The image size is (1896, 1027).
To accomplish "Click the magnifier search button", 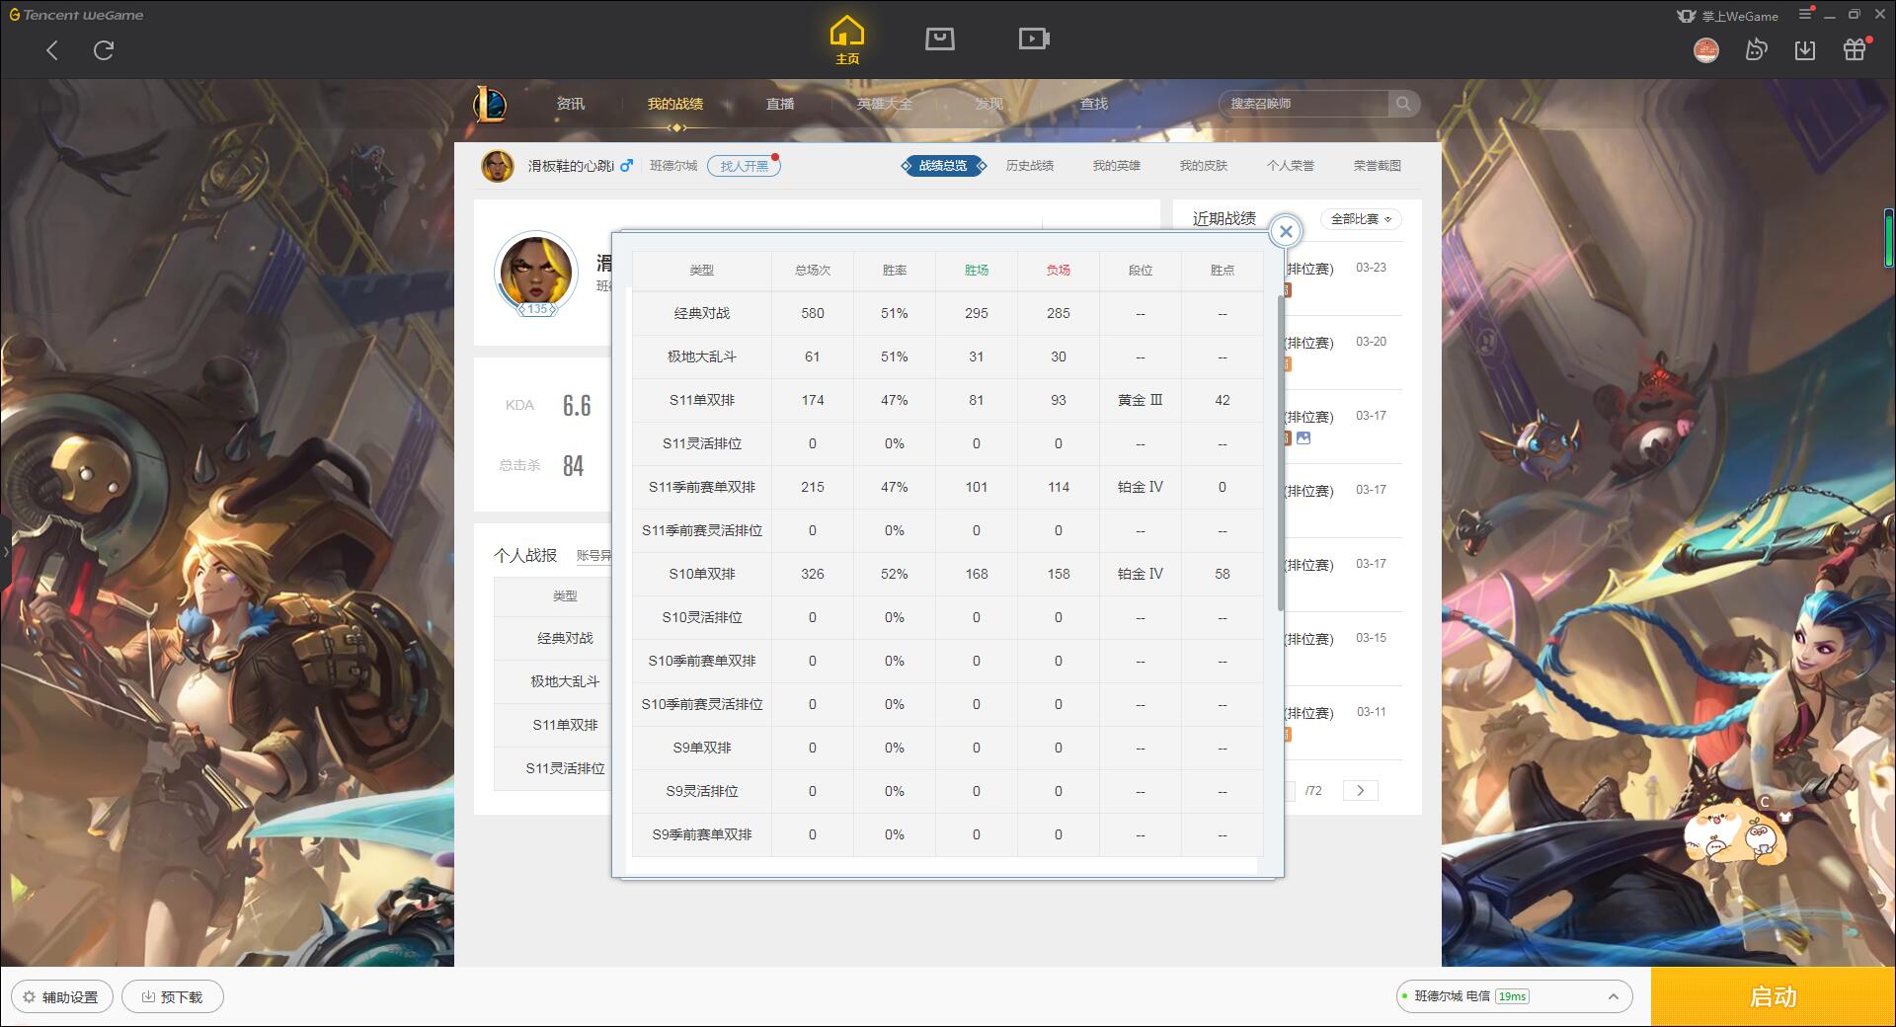I will point(1403,104).
